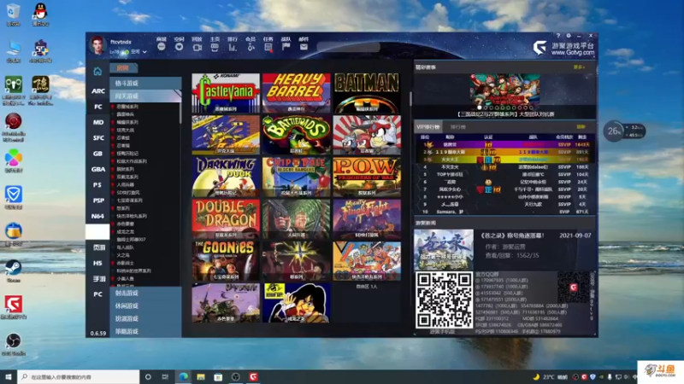Switch to the FC platform tab
This screenshot has height=384, width=684.
(97, 107)
